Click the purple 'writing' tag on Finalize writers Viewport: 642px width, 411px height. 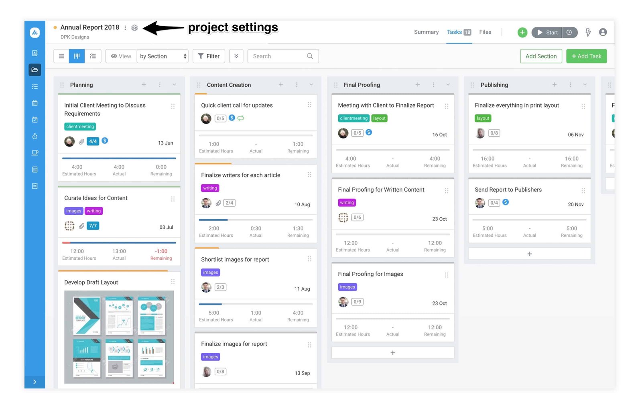coord(210,188)
